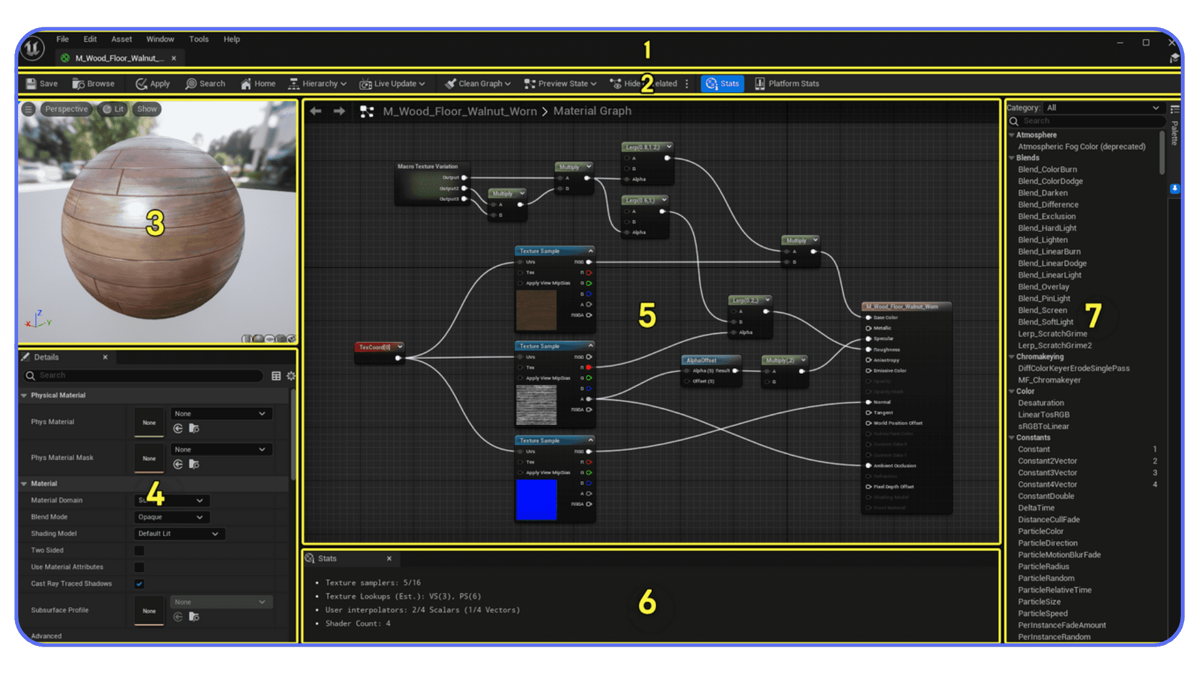Viewport: 1199px width, 674px height.
Task: Open the Window menu
Action: pos(160,39)
